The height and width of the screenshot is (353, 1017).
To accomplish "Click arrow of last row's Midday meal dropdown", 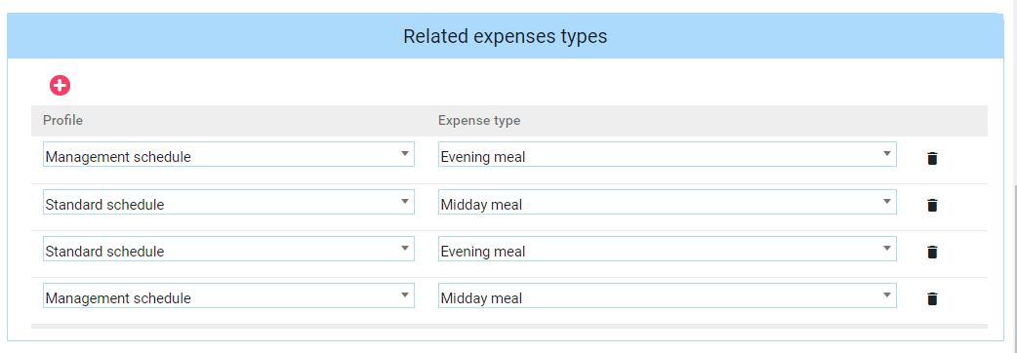I will coord(886,294).
